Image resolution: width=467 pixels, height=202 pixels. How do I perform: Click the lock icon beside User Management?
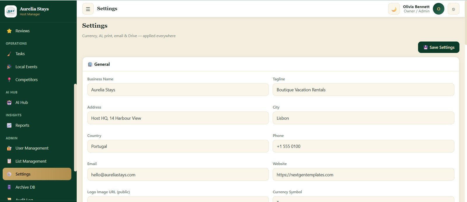(x=9, y=148)
